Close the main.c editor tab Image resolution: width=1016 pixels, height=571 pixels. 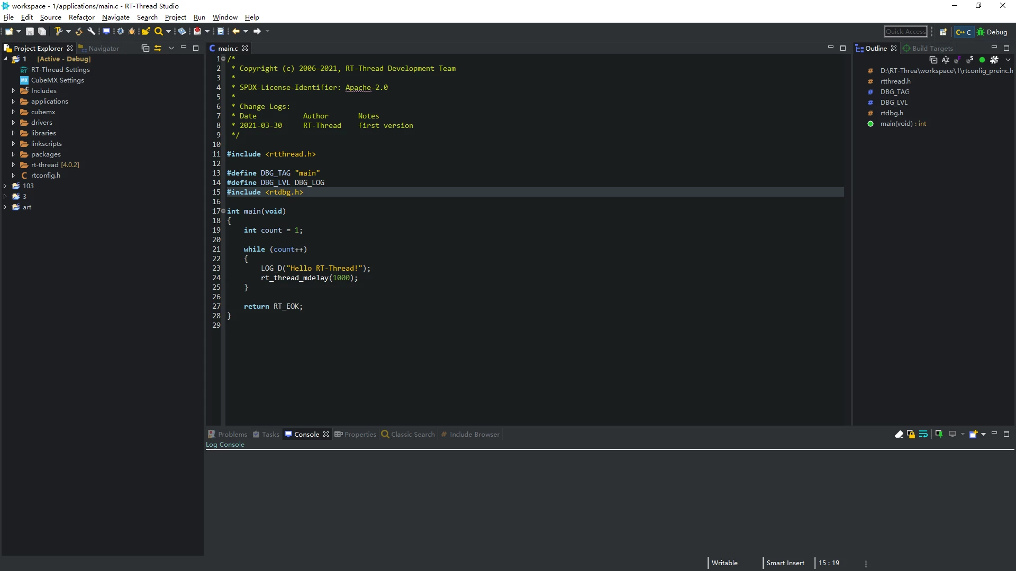click(245, 48)
